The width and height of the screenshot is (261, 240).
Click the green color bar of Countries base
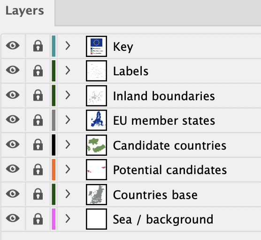click(54, 194)
